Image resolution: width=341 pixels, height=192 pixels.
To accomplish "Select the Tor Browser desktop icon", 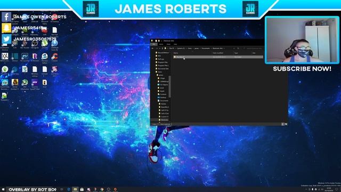I will [x=35, y=57].
